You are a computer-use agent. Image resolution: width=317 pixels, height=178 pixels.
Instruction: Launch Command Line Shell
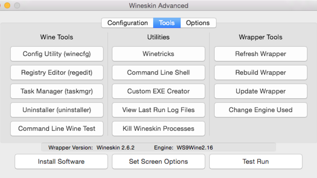click(158, 73)
